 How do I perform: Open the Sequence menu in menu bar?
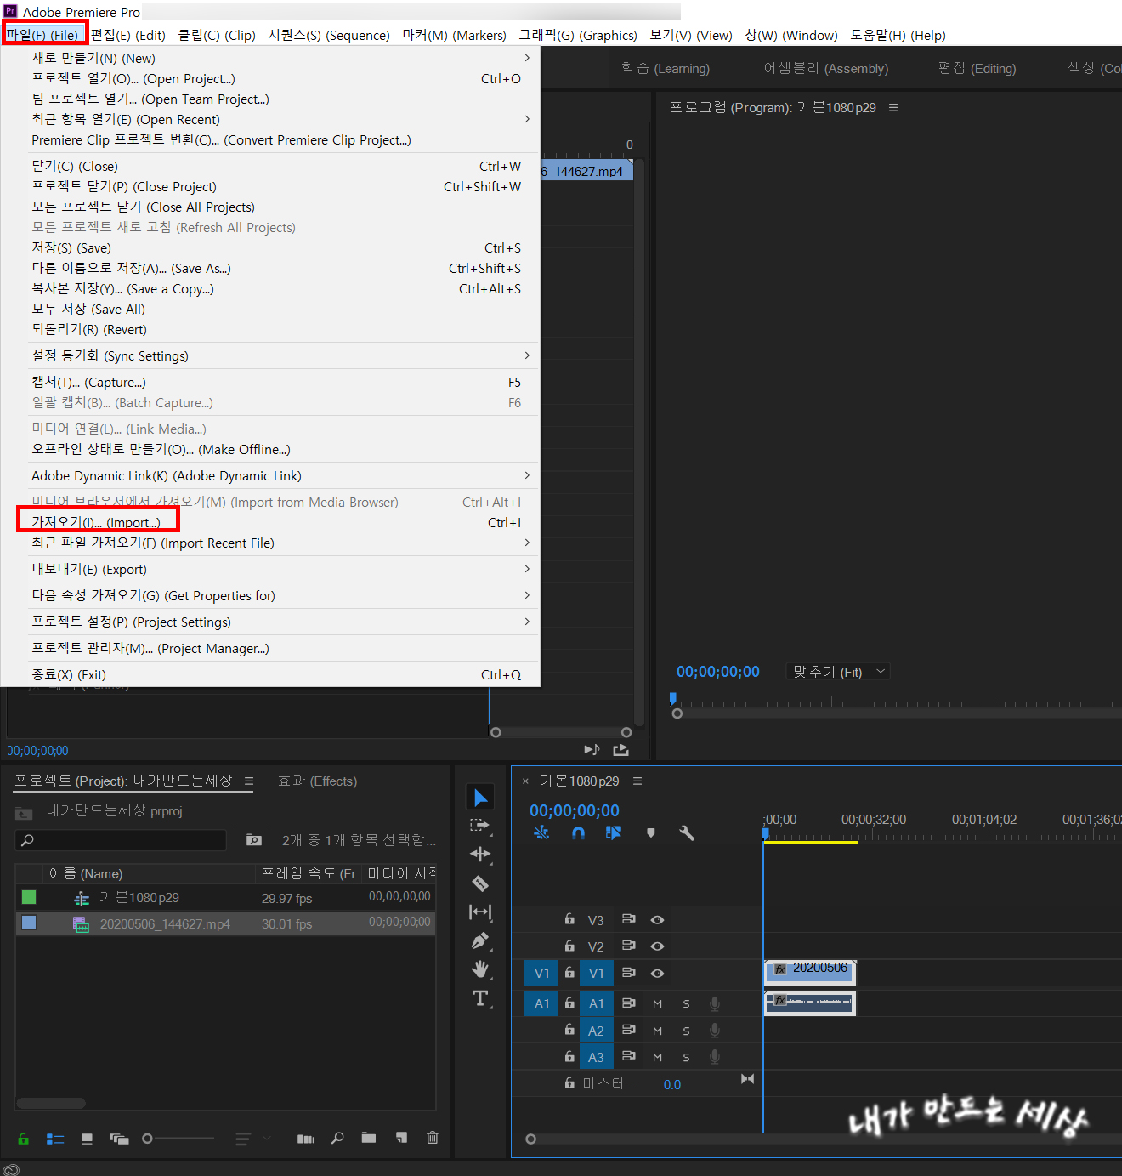coord(329,36)
